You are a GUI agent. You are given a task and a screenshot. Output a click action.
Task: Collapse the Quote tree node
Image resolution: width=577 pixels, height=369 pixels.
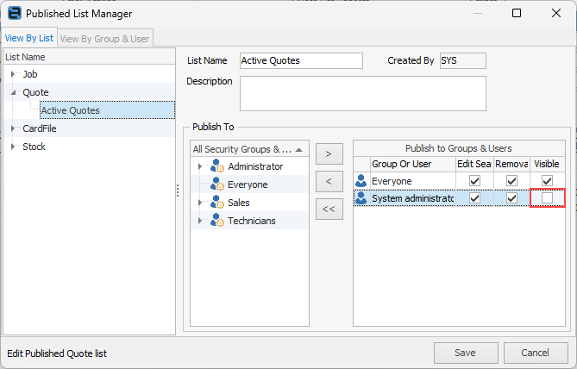(13, 92)
